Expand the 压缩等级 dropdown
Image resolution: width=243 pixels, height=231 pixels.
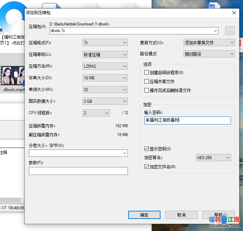[x=105, y=54]
